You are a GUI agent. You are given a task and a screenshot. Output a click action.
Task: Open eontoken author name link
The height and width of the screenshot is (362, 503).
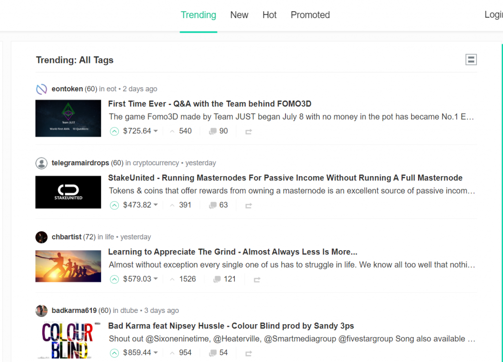click(x=67, y=89)
